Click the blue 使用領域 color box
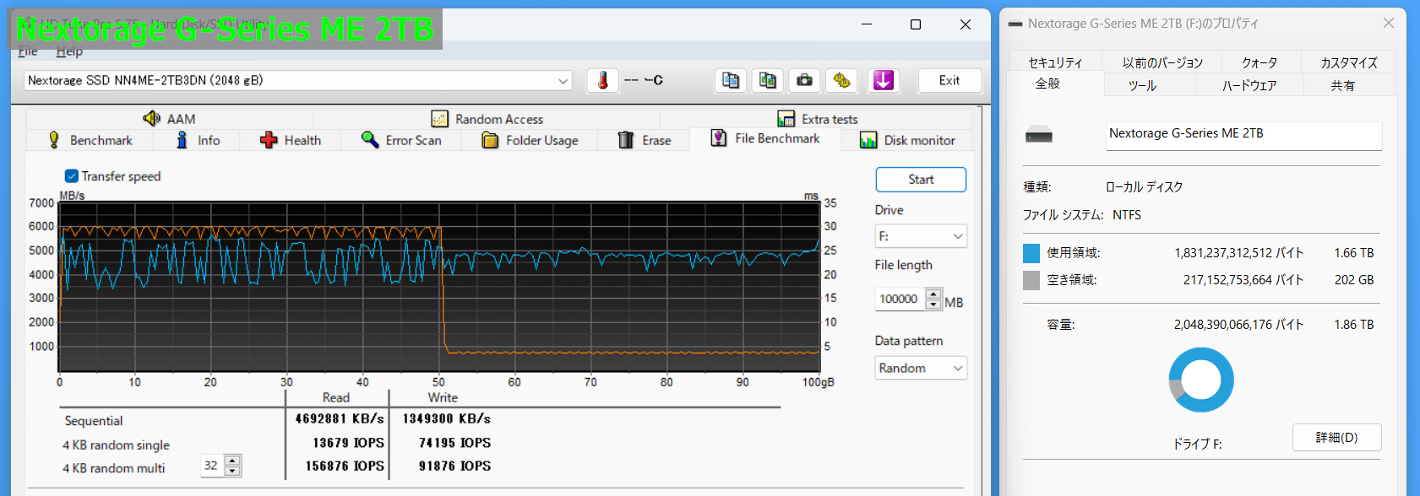1420x496 pixels. 1031,253
